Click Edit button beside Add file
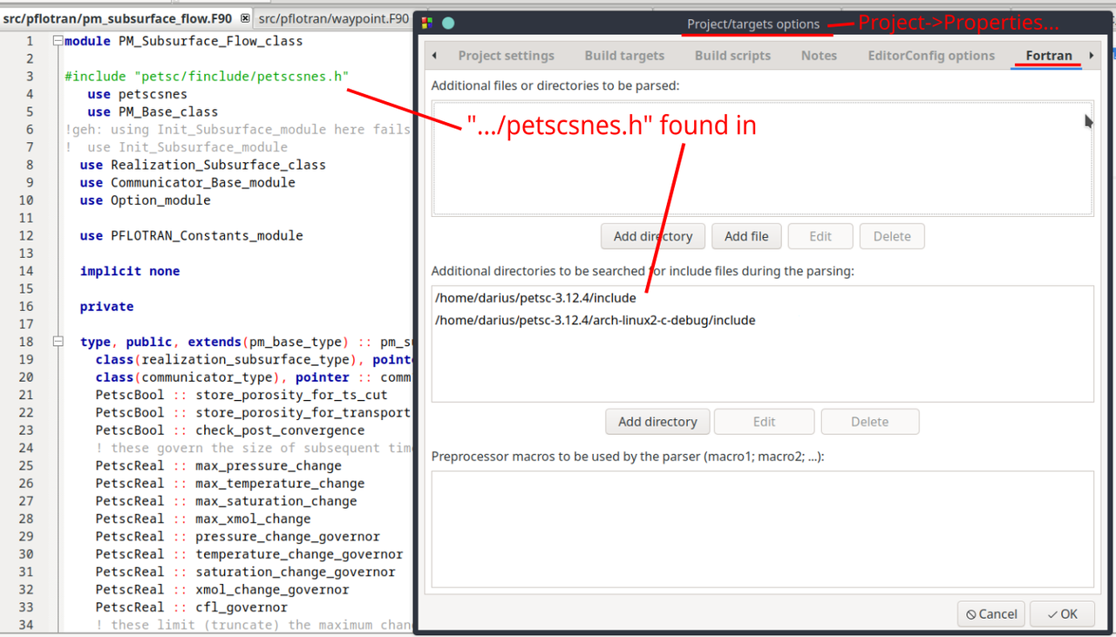 pyautogui.click(x=820, y=236)
